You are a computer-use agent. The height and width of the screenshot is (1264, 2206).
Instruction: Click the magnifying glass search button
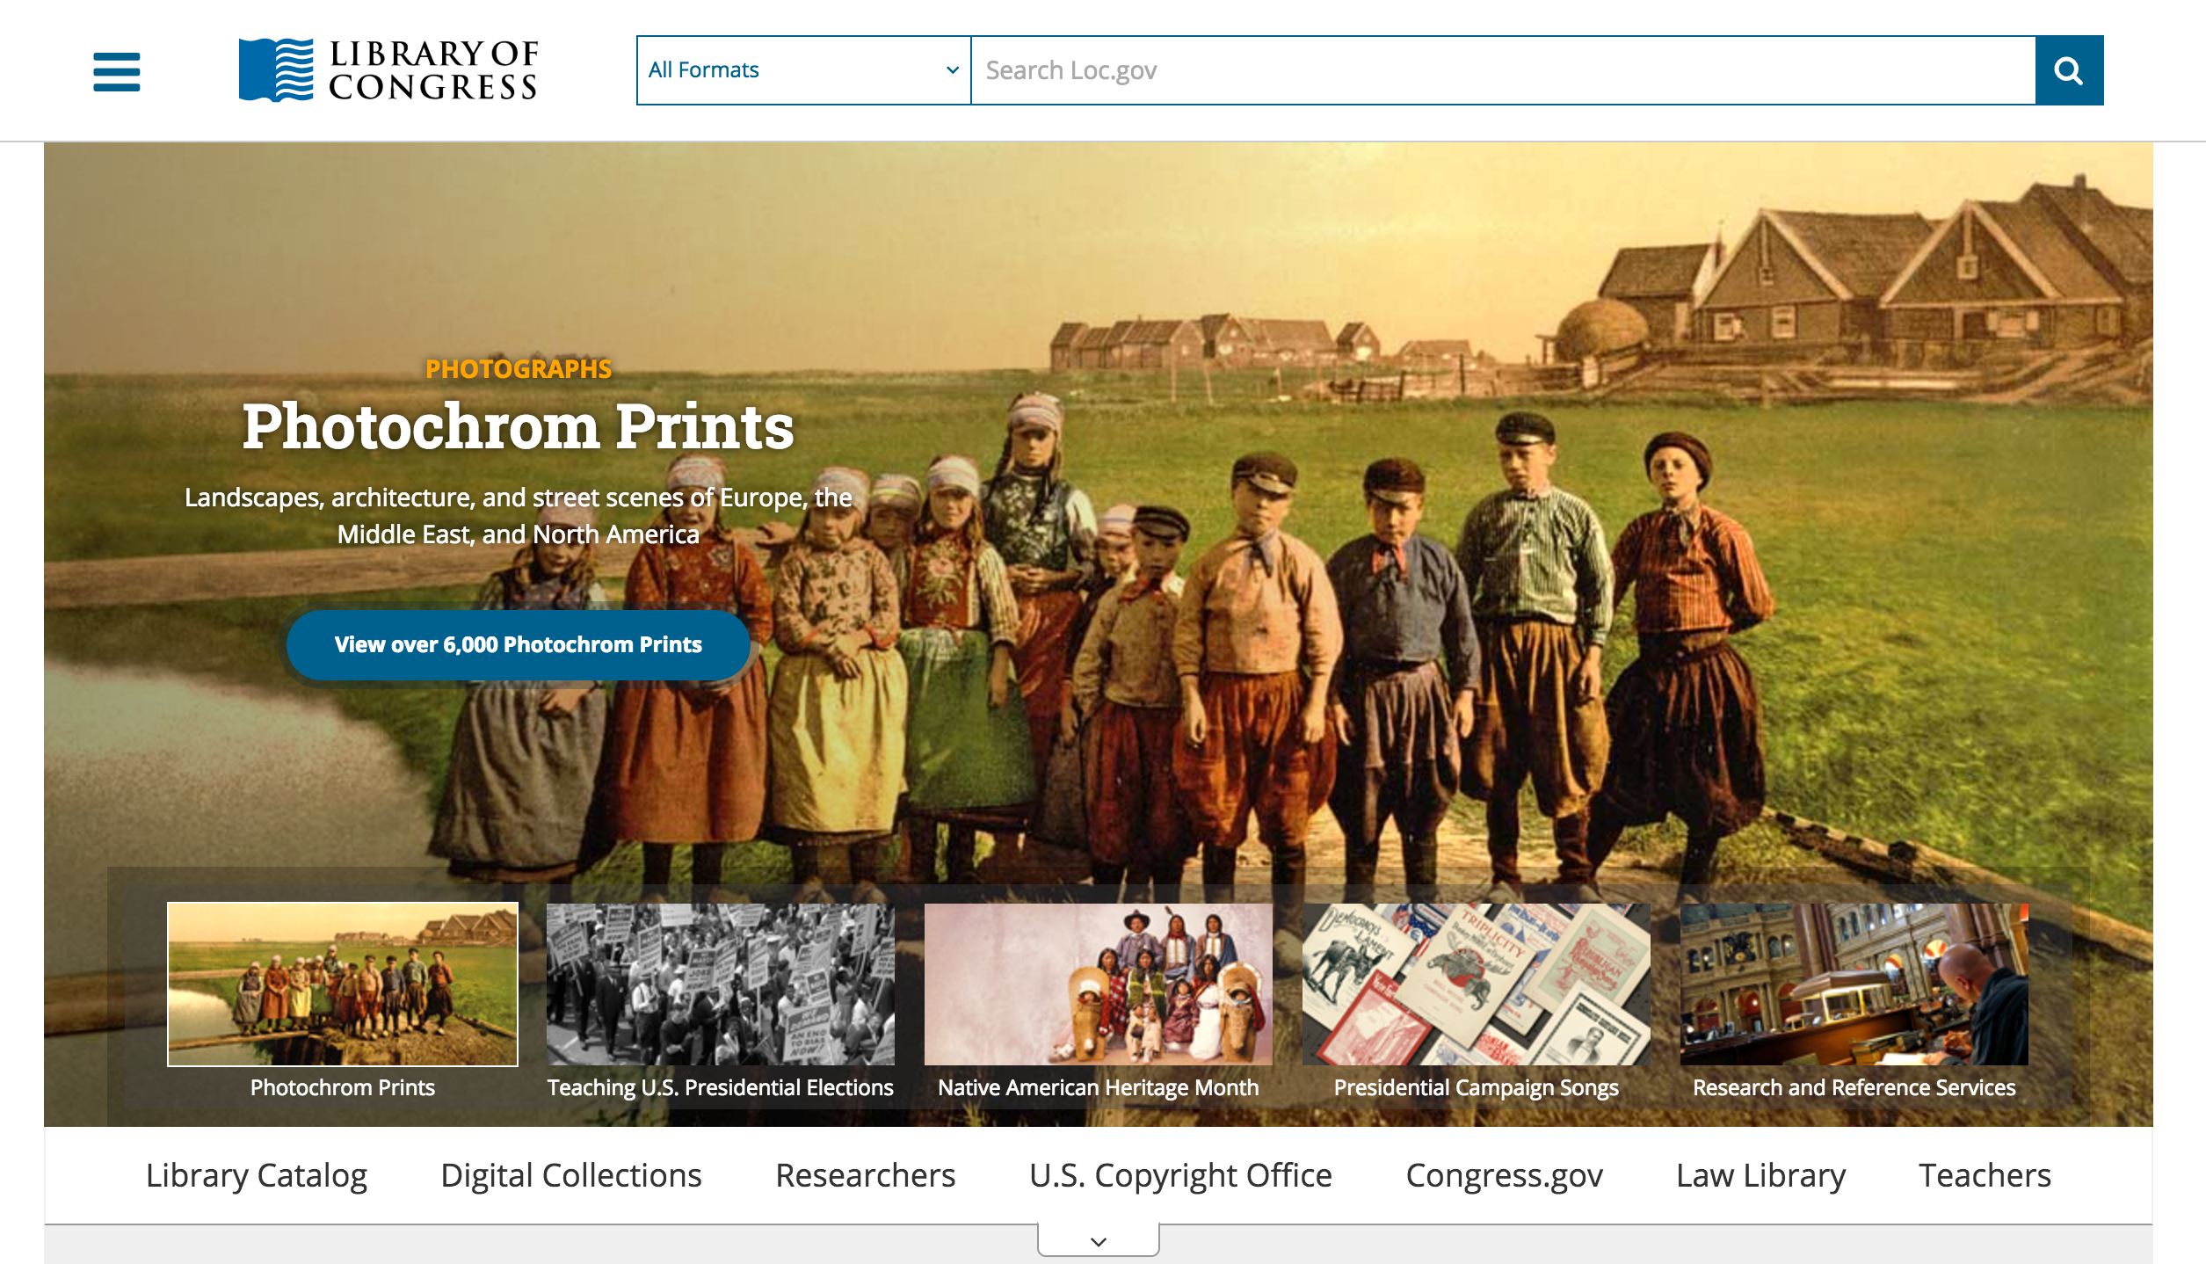[2068, 70]
